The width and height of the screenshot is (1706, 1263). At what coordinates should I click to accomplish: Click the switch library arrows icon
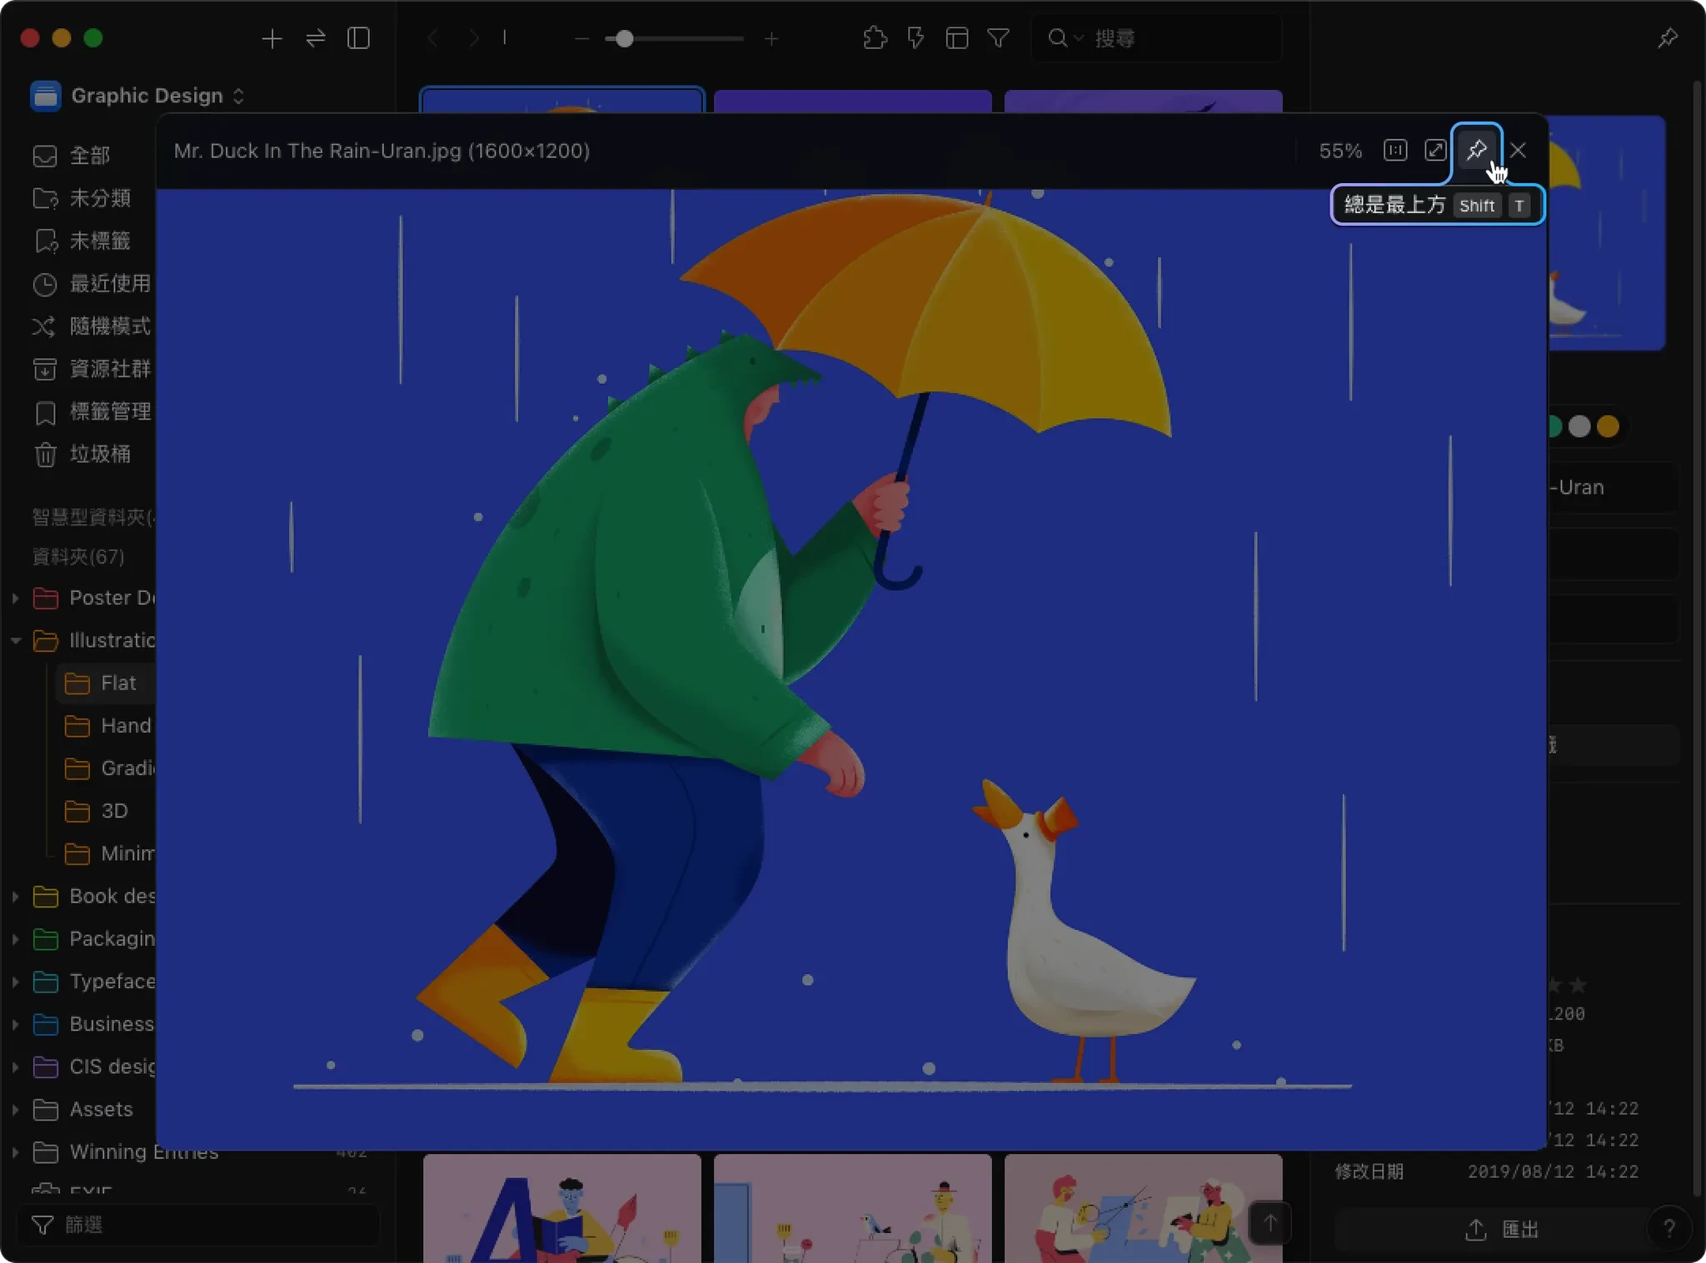click(x=316, y=38)
